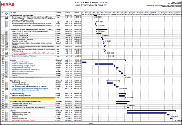Click the indicator icon of highlighted row 30
The width and height of the screenshot is (182, 125).
[x=6, y=78]
